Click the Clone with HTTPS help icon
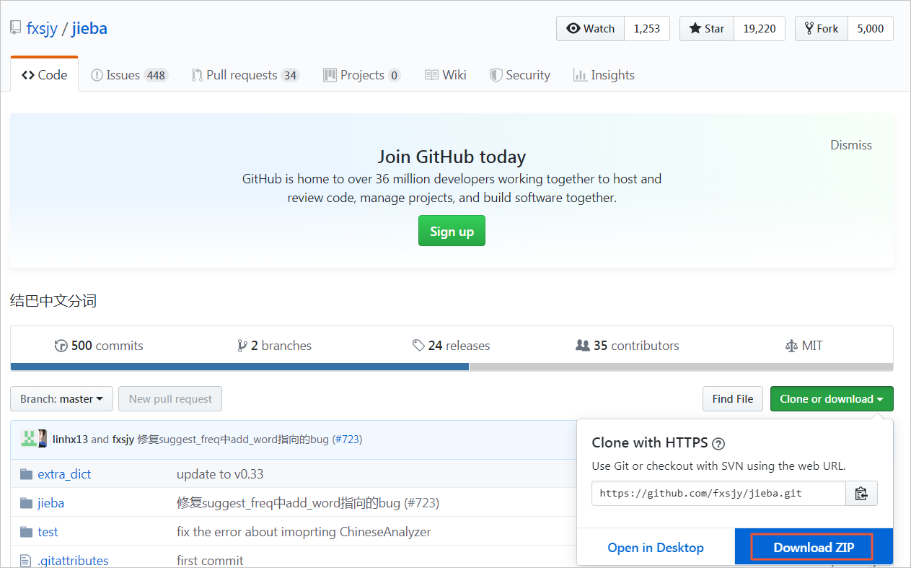Image resolution: width=911 pixels, height=568 pixels. tap(718, 443)
